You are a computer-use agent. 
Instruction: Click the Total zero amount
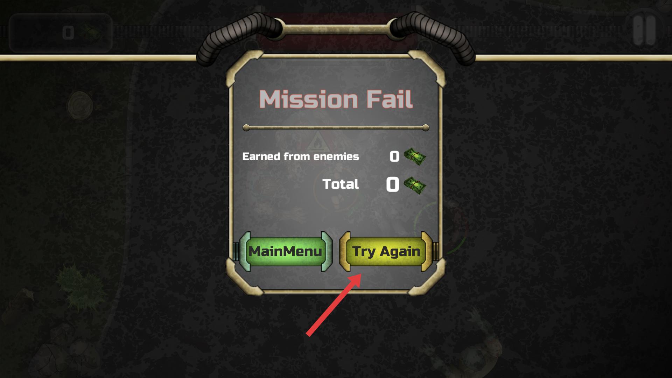[393, 184]
